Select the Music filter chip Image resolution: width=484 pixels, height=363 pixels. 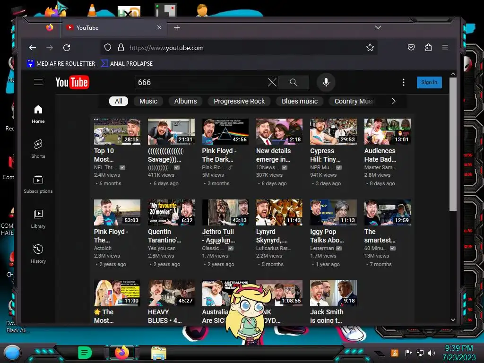tap(148, 101)
